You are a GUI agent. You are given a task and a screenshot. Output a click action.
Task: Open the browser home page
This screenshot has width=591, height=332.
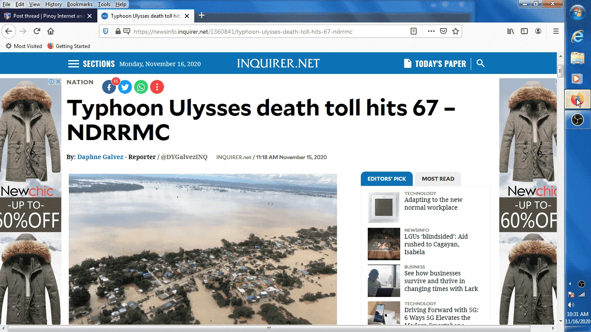tap(51, 31)
